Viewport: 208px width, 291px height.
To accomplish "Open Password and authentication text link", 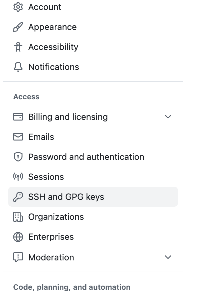I will [86, 157].
